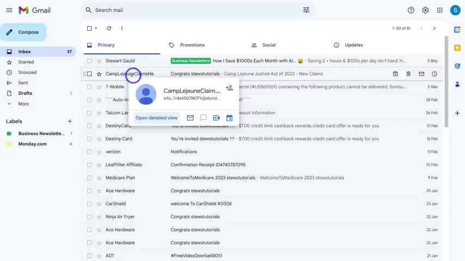Click the inbox vertical scrollbar
The image size is (465, 261).
tap(446, 82)
